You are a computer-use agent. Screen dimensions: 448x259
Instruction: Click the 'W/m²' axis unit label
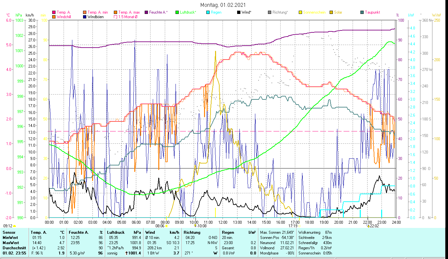(x=436, y=15)
